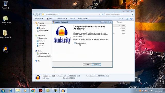The width and height of the screenshot is (165, 93).
Task: Click Grabar in the Explorer toolbar
Action: tap(72, 19)
